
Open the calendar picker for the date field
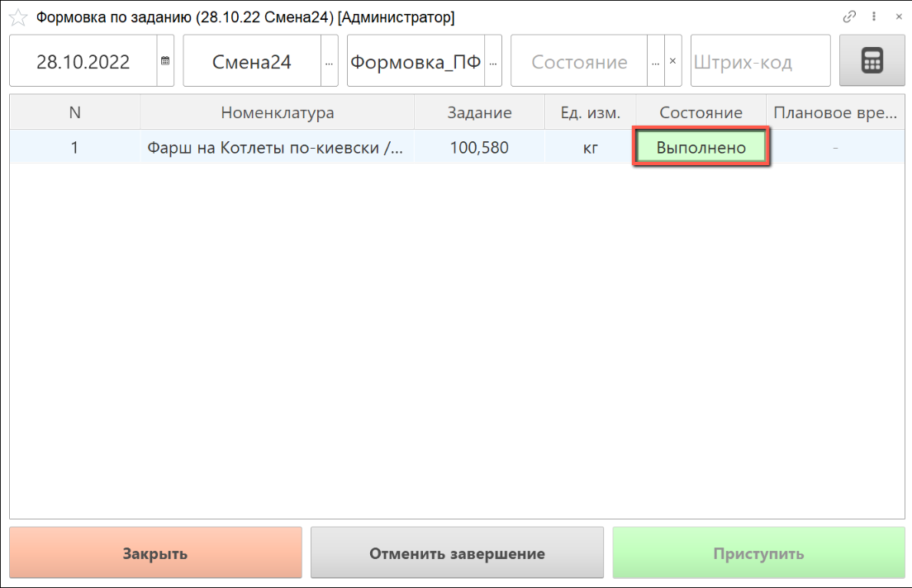coord(165,61)
